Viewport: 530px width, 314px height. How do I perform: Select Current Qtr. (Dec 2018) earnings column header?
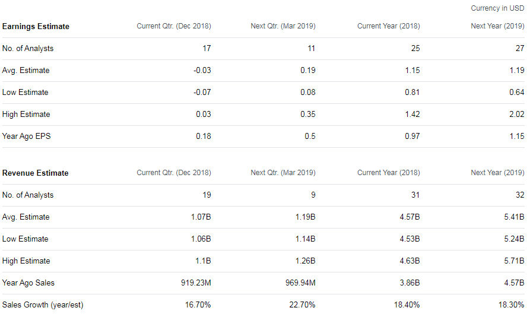[x=174, y=26]
